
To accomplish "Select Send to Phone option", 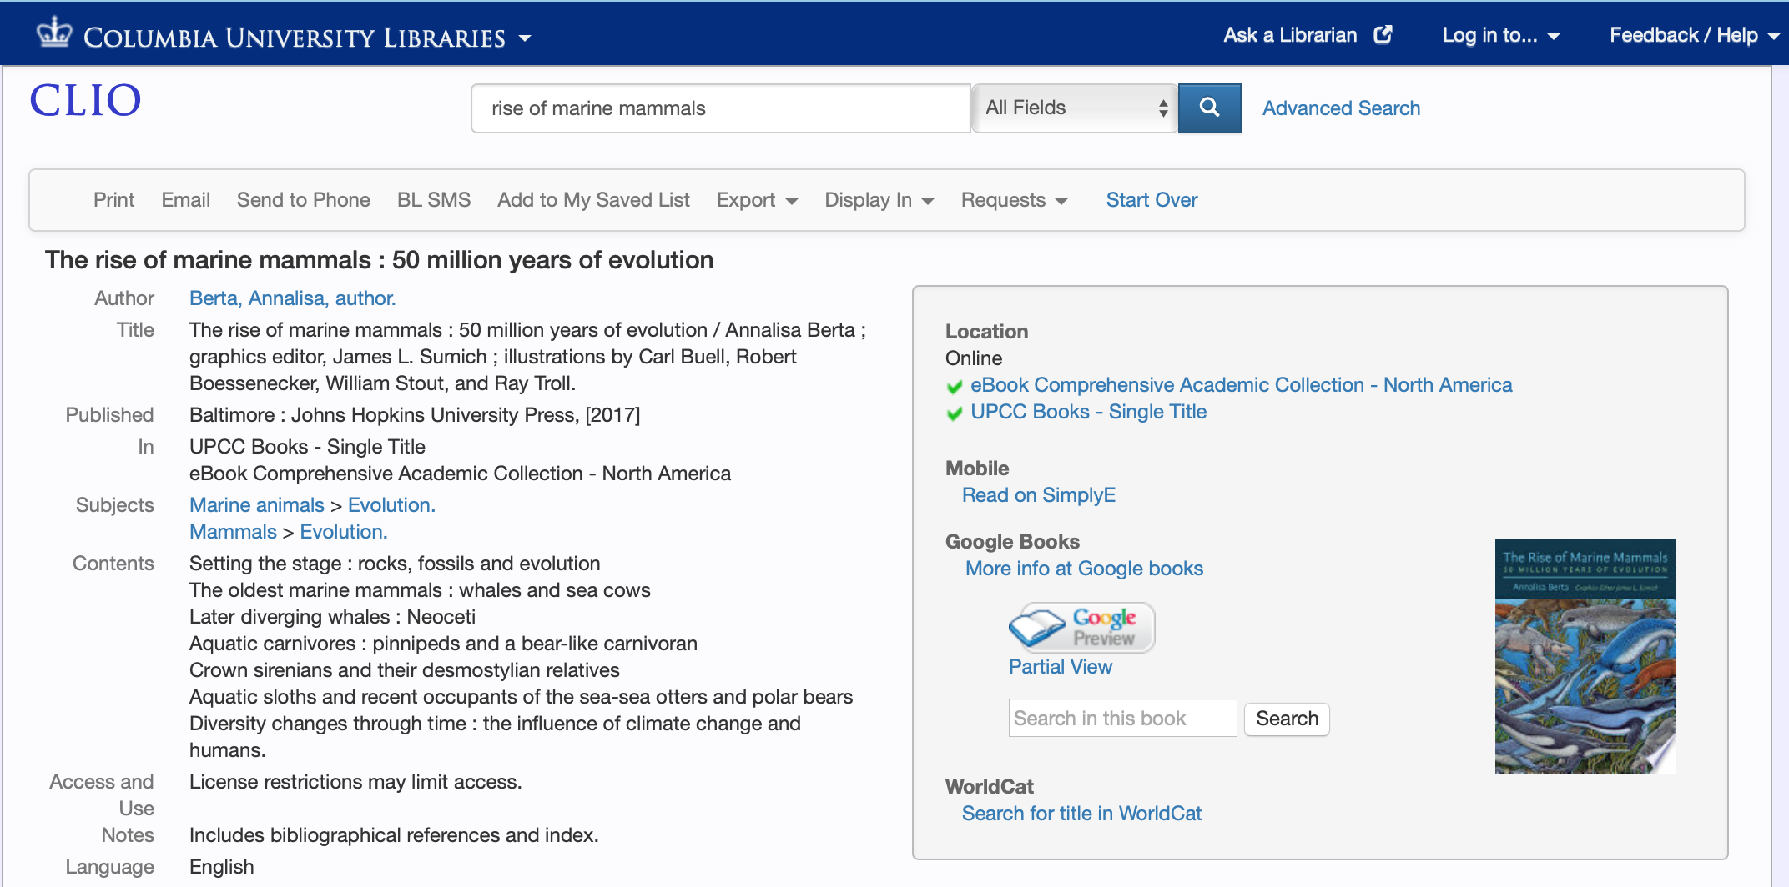I will point(303,200).
